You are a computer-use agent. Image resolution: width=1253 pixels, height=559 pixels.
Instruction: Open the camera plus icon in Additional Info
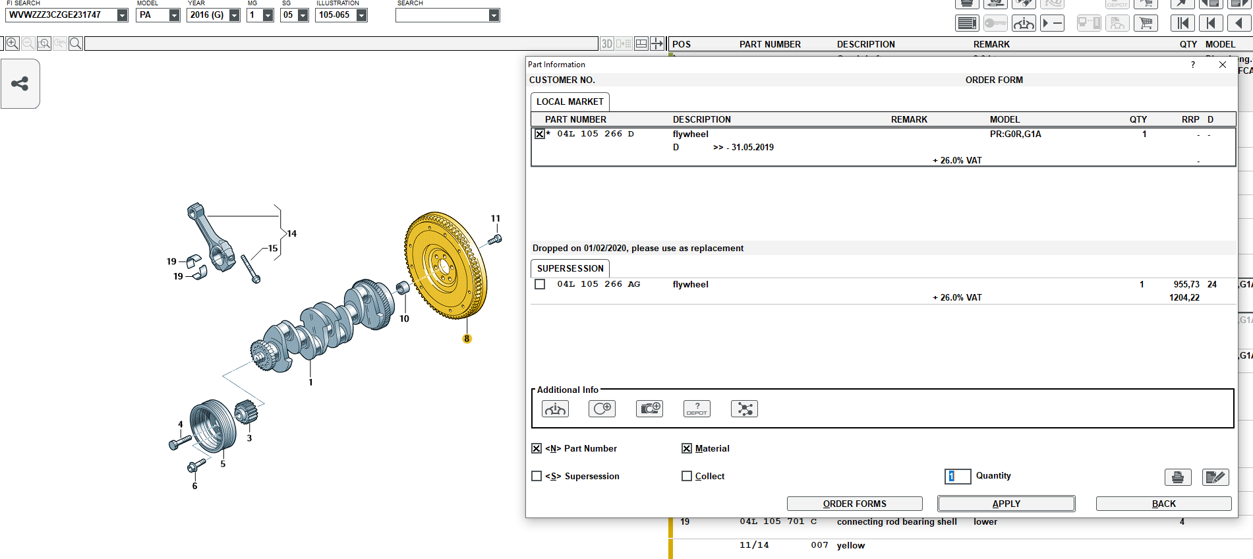click(649, 409)
